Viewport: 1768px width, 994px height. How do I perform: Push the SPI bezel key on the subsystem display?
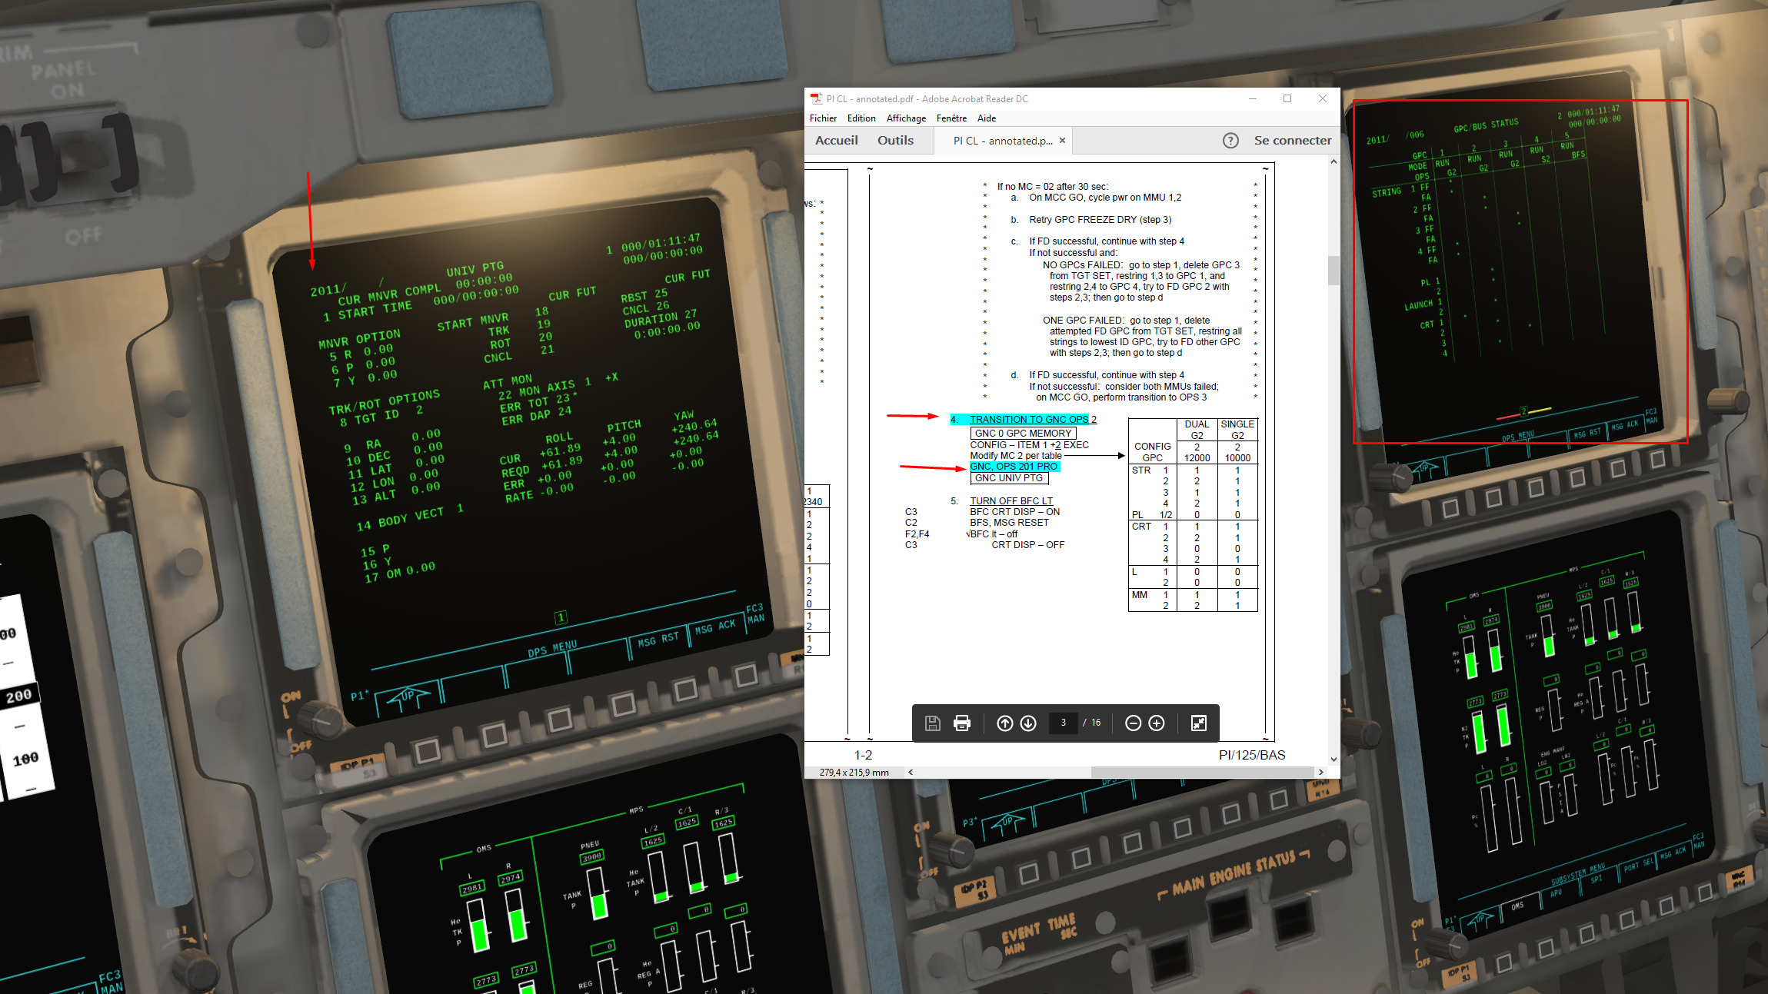point(1626,920)
